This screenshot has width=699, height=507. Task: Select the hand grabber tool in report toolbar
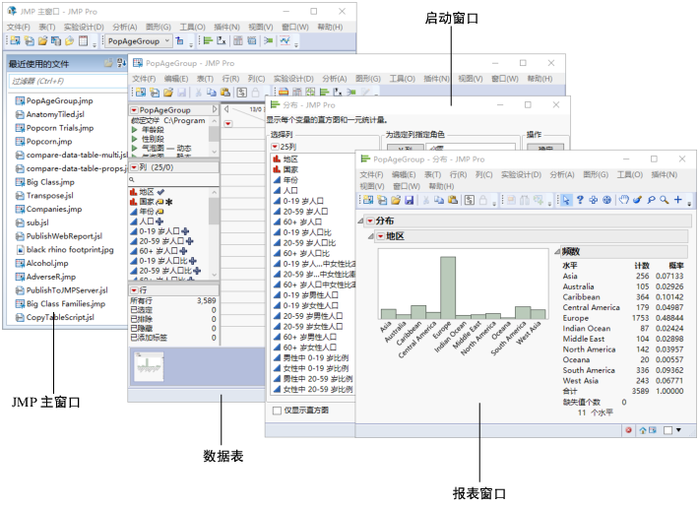pos(624,200)
